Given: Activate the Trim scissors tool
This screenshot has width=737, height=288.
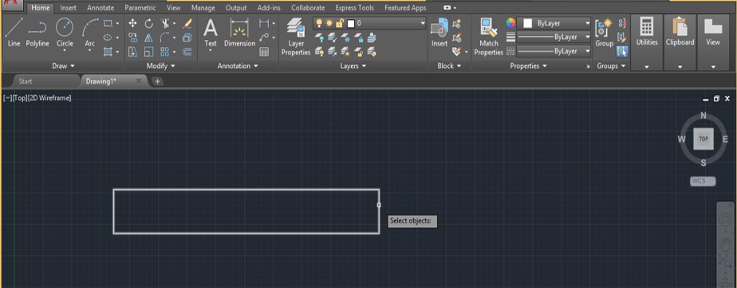Looking at the screenshot, I should (x=165, y=23).
